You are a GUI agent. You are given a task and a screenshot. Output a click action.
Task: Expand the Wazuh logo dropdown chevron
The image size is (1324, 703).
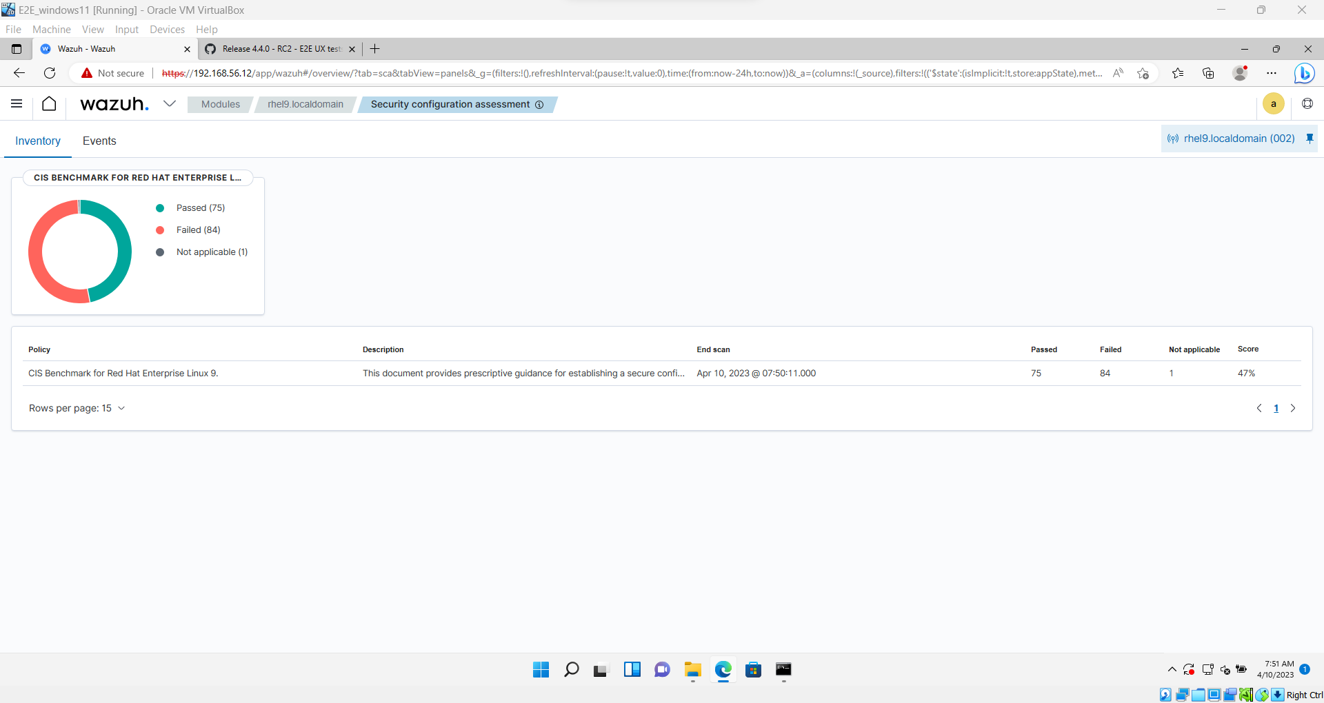pyautogui.click(x=170, y=104)
